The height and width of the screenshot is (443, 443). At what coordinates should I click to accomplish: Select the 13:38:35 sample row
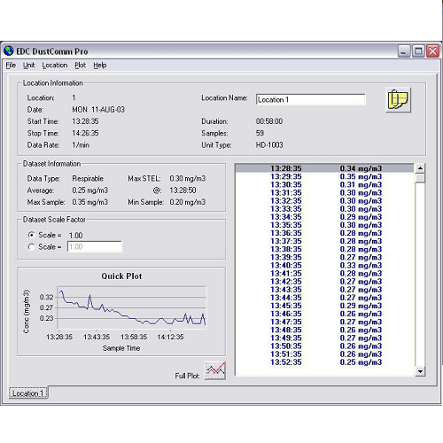(325, 249)
